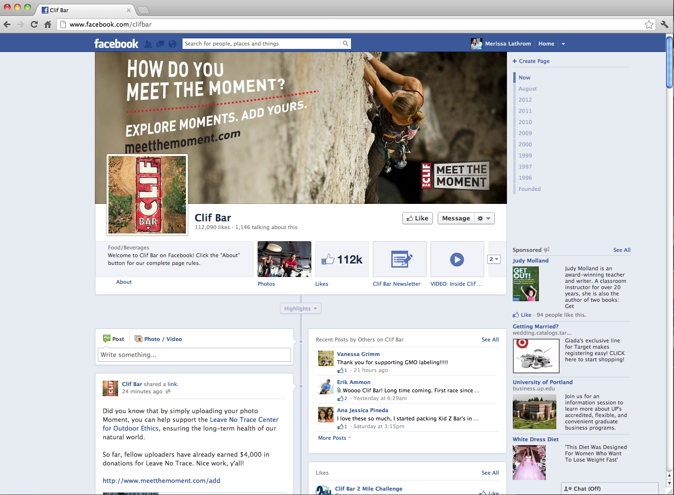Viewport: 674px width, 495px height.
Task: Reload the page with refresh icon
Action: click(x=34, y=24)
